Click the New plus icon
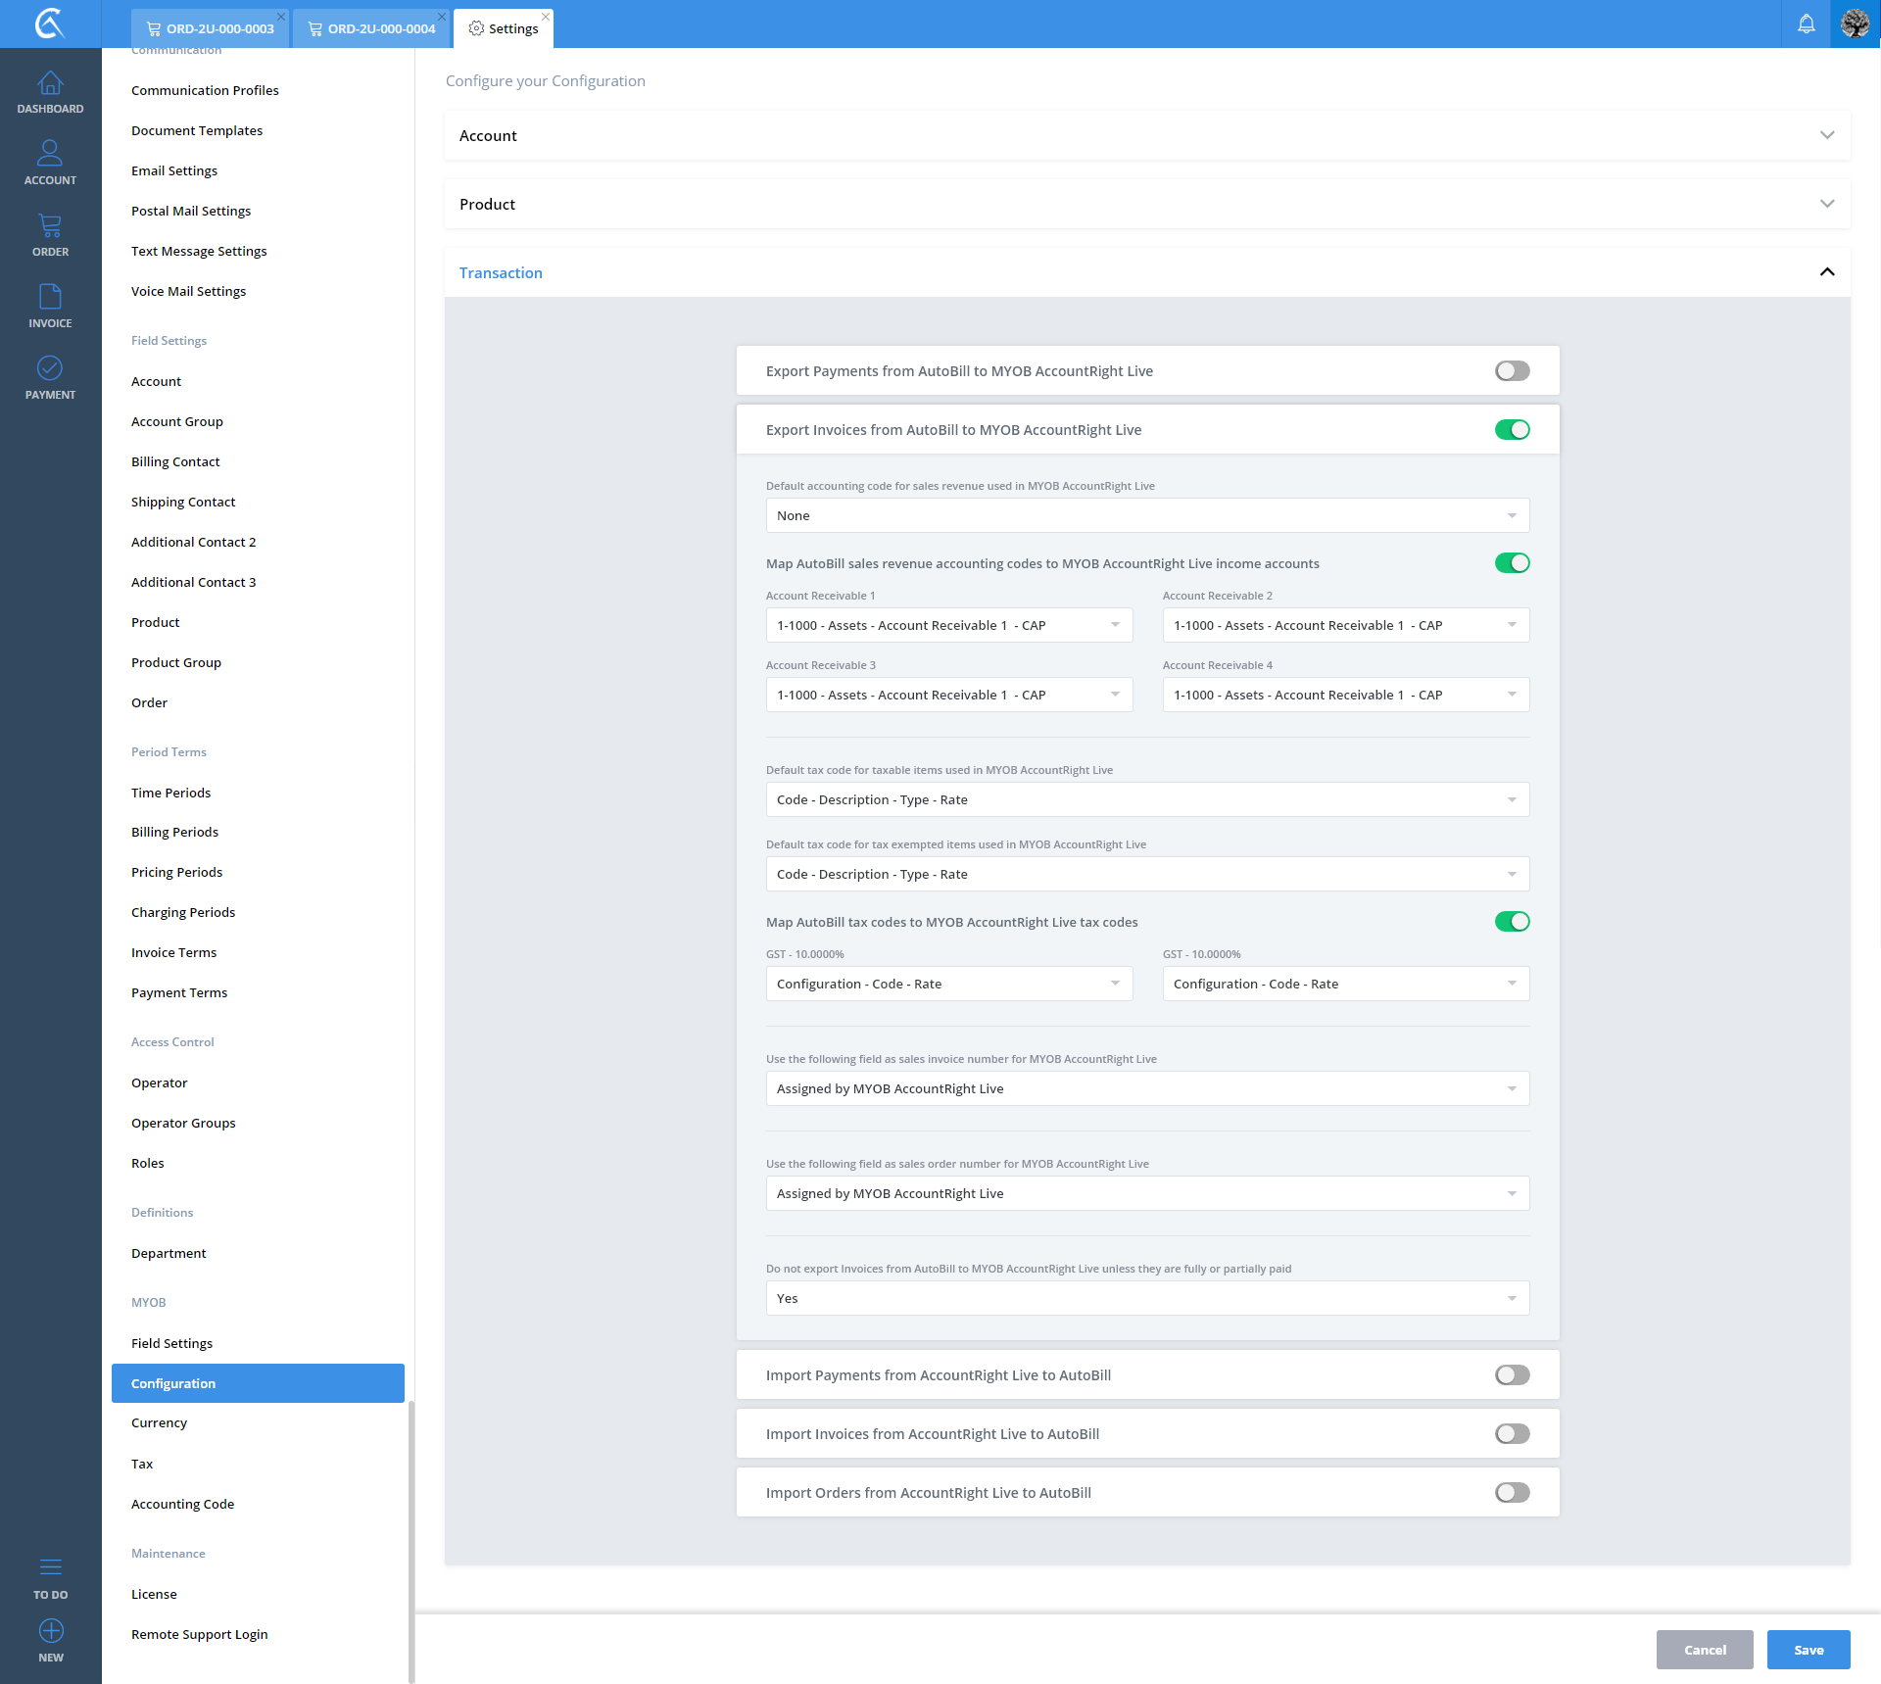This screenshot has width=1881, height=1684. (x=50, y=1631)
